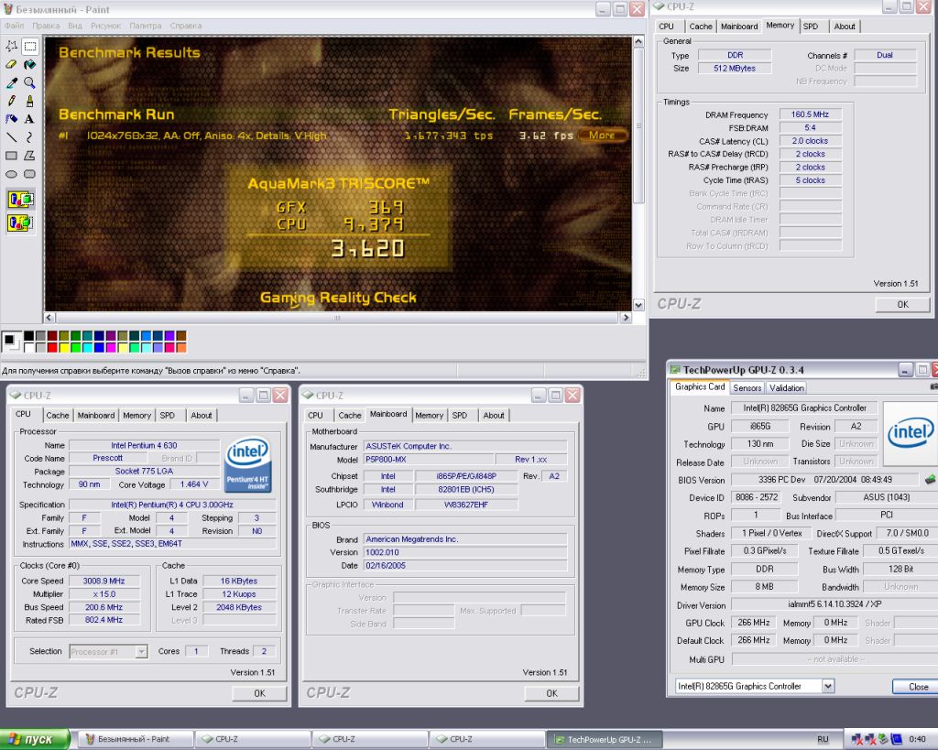The height and width of the screenshot is (750, 938).
Task: Open About tab in Mainboard CPU-Z window
Action: [494, 415]
